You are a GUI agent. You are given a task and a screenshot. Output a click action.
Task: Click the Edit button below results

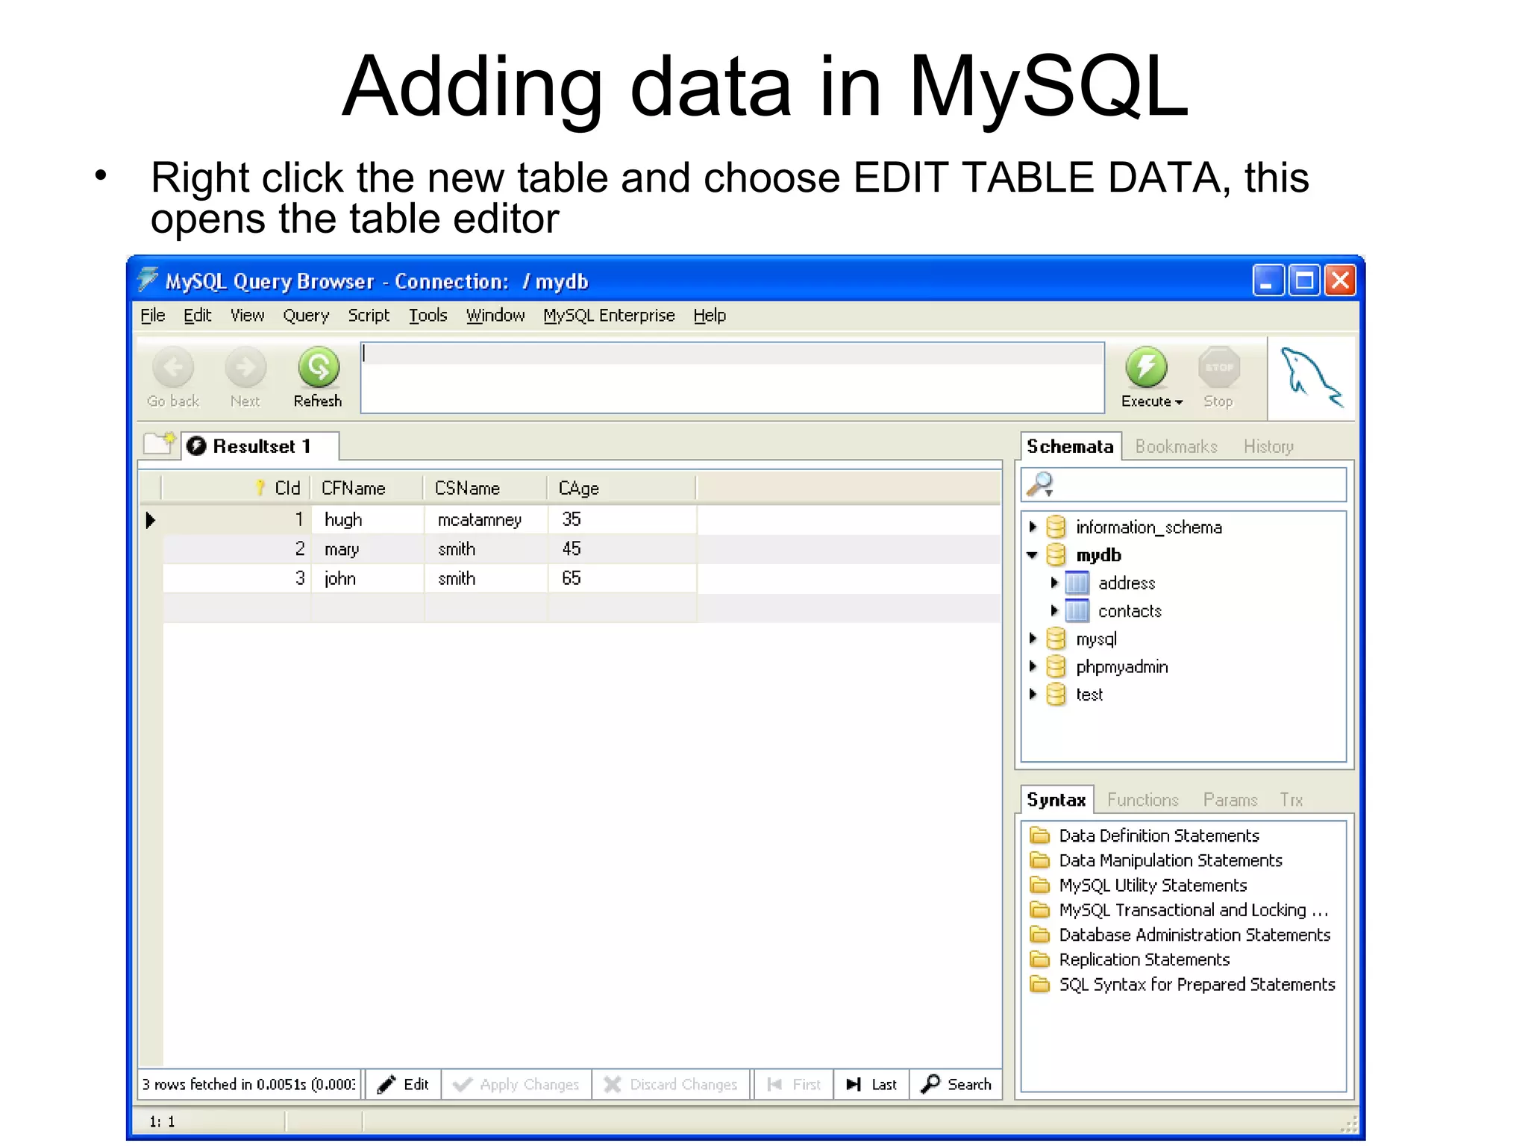point(403,1084)
